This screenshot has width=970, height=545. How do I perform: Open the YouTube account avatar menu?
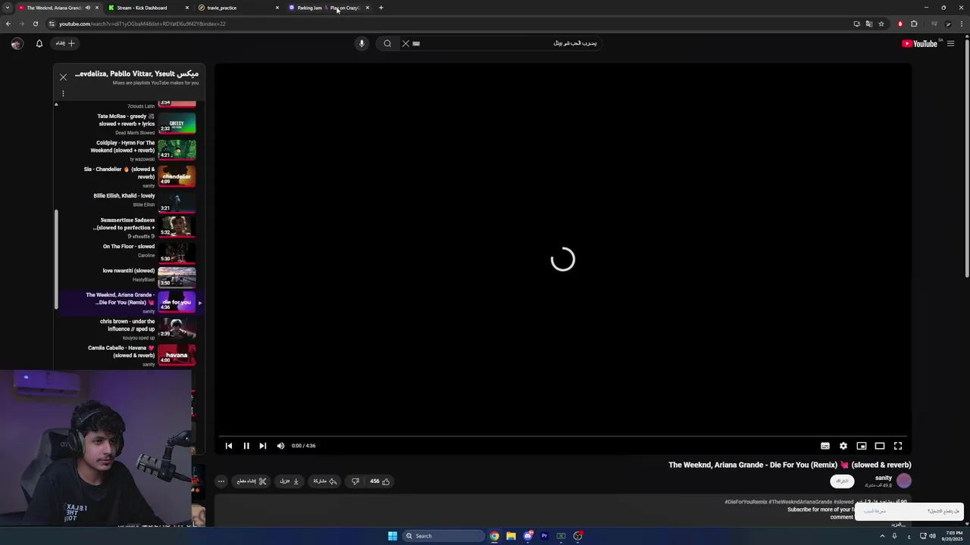click(x=17, y=44)
